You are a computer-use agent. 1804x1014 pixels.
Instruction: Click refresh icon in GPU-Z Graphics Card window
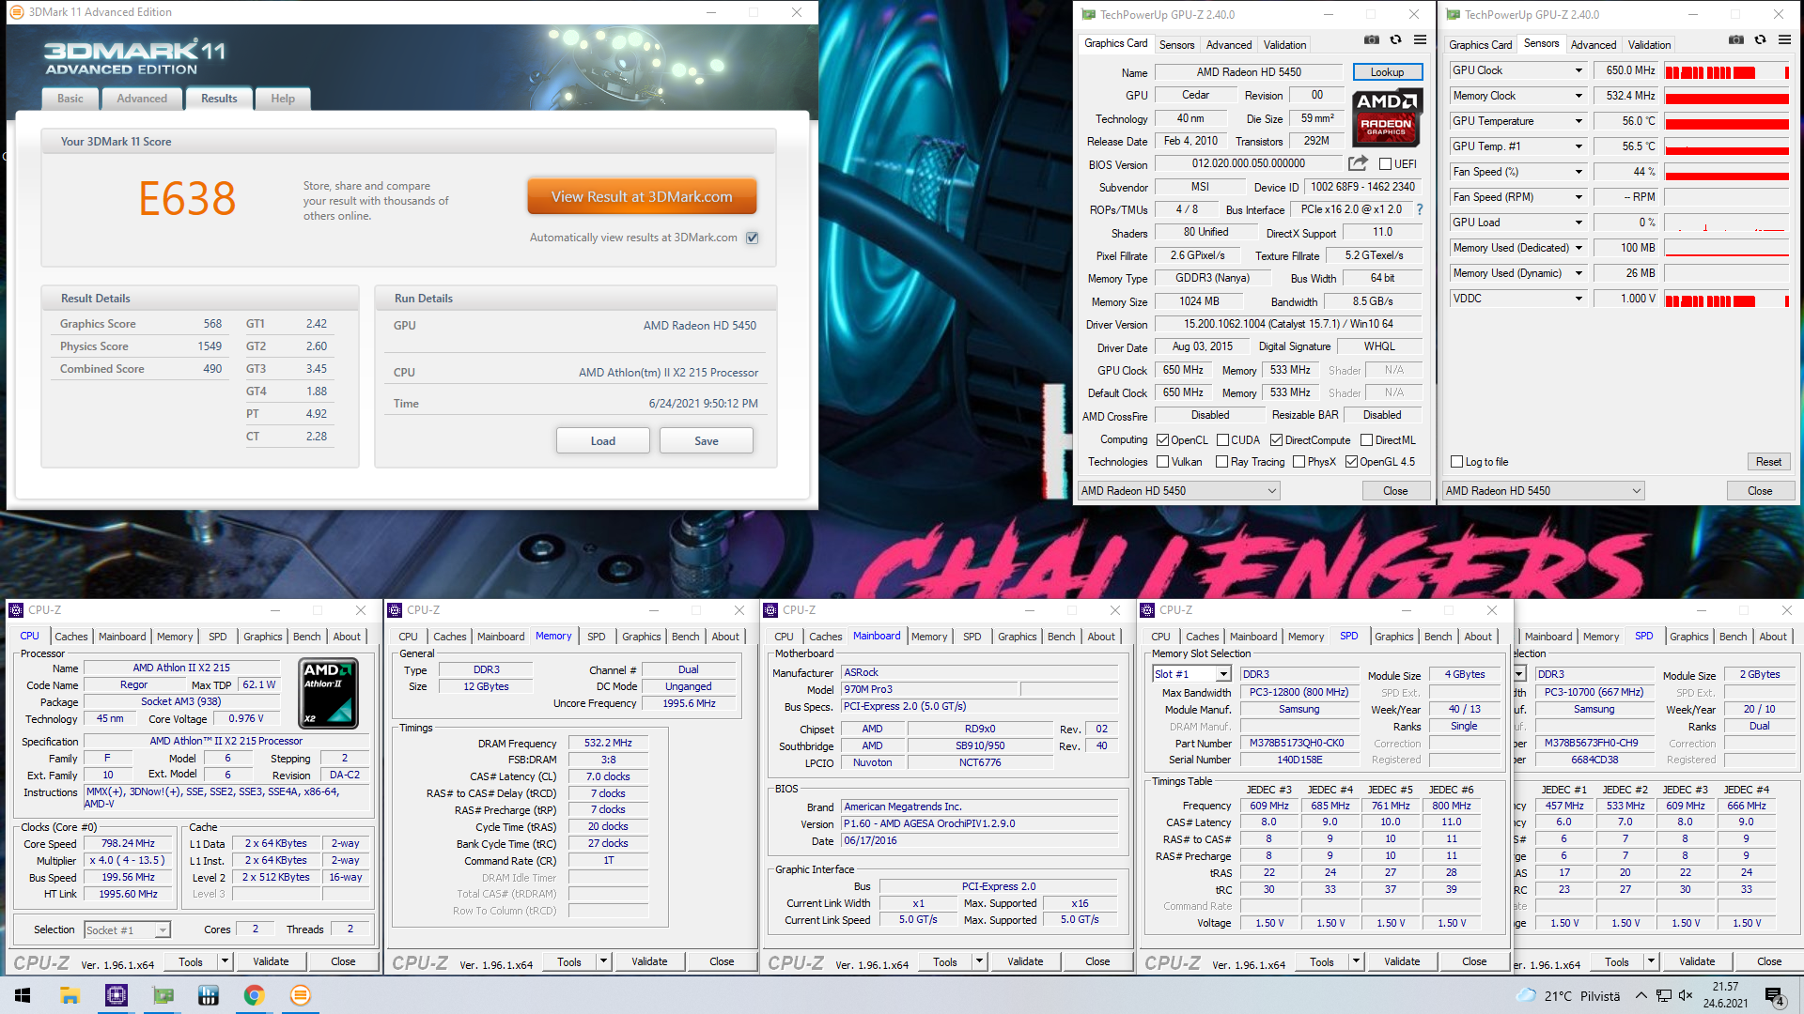tap(1395, 40)
